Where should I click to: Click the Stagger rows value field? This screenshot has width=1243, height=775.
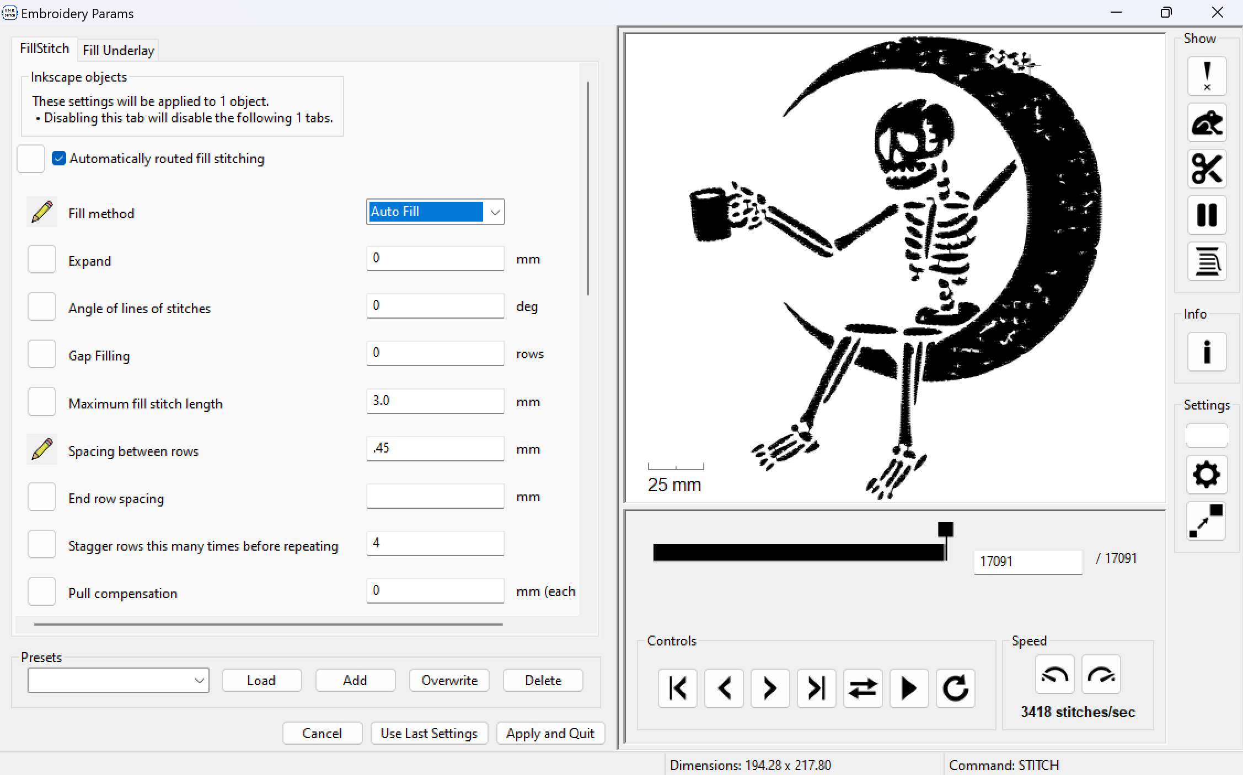pyautogui.click(x=436, y=543)
